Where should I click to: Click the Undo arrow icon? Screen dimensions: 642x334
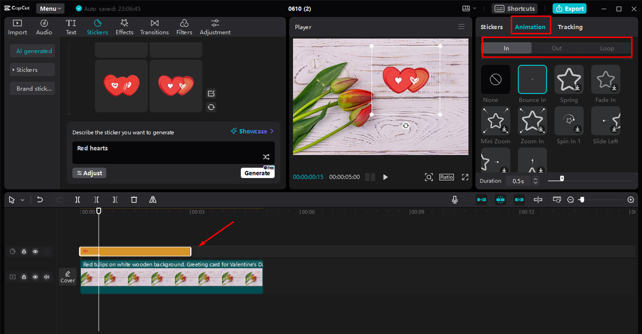pyautogui.click(x=40, y=200)
